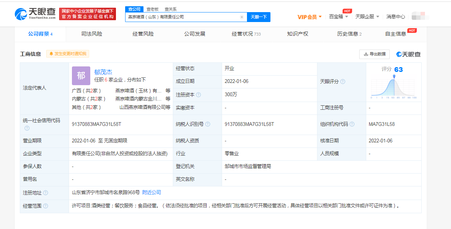Image resolution: width=451 pixels, height=229 pixels.
Task: Open the 公司背景 tab
Action: coord(40,34)
